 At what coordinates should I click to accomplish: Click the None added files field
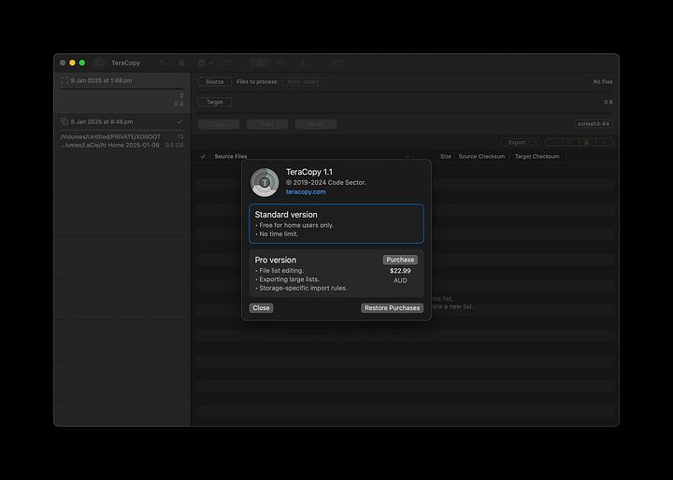coord(303,81)
